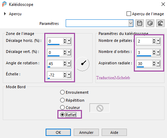Decrease the Échelle spinner value
This screenshot has height=138, width=167.
(65, 76)
